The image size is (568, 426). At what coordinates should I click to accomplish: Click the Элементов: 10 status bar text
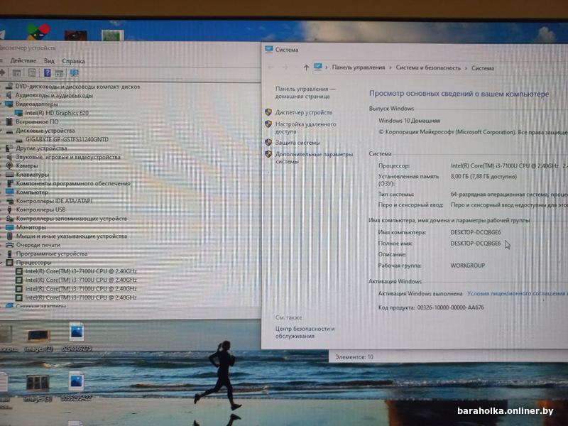[x=354, y=357]
